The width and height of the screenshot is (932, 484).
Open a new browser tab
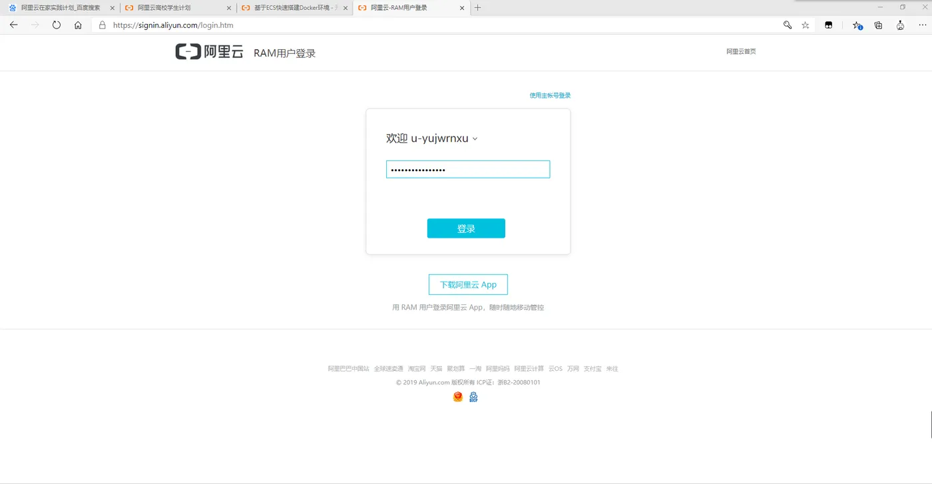[477, 8]
